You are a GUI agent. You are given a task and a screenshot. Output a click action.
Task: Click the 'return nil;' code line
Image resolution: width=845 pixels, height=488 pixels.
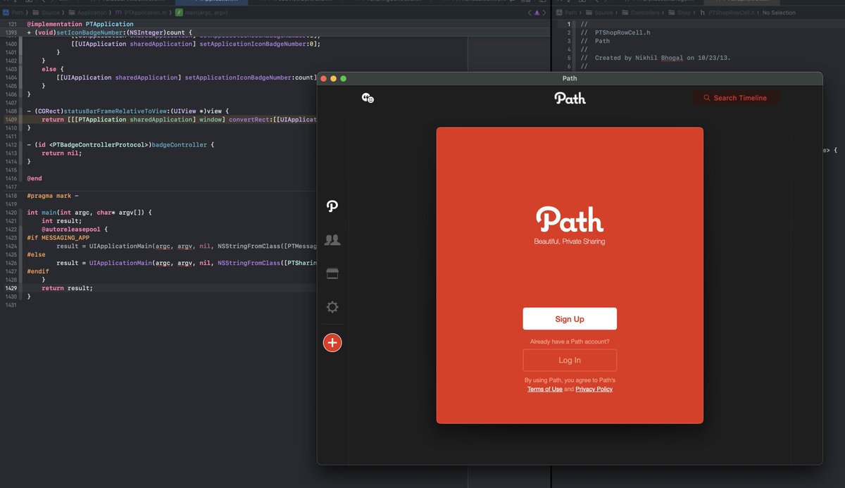(61, 154)
